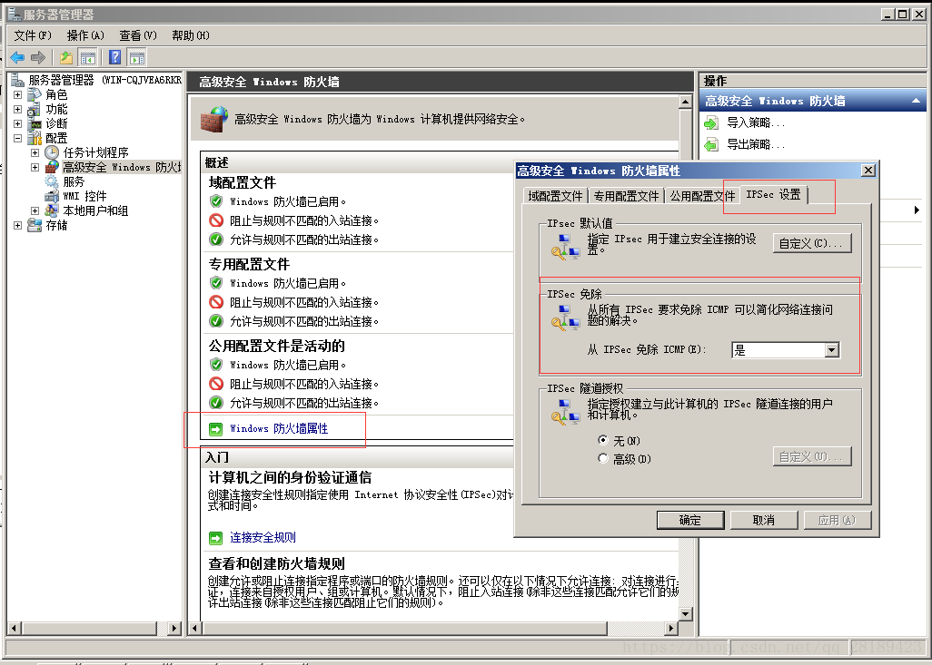Click green arrow icon beside 连接安全规则
This screenshot has width=932, height=665.
[x=216, y=538]
